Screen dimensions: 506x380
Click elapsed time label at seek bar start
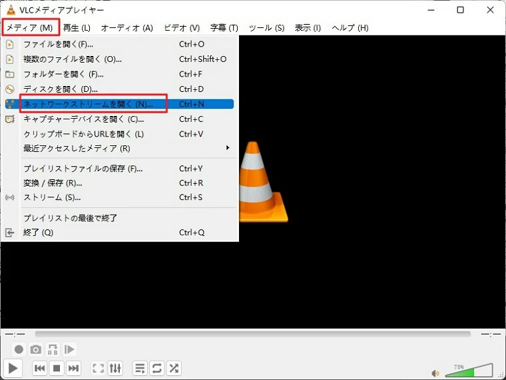click(x=15, y=334)
